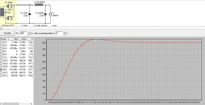Select the lower rectifier diode tube symbol

[x=10, y=18]
